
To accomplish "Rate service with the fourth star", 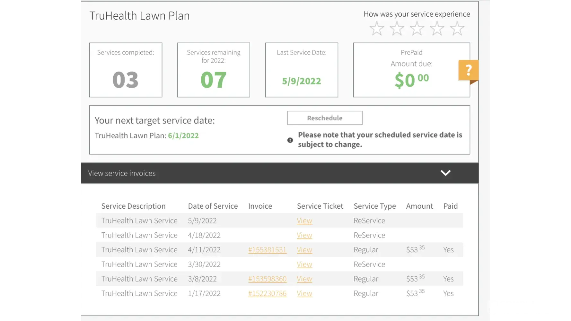I will [x=437, y=29].
